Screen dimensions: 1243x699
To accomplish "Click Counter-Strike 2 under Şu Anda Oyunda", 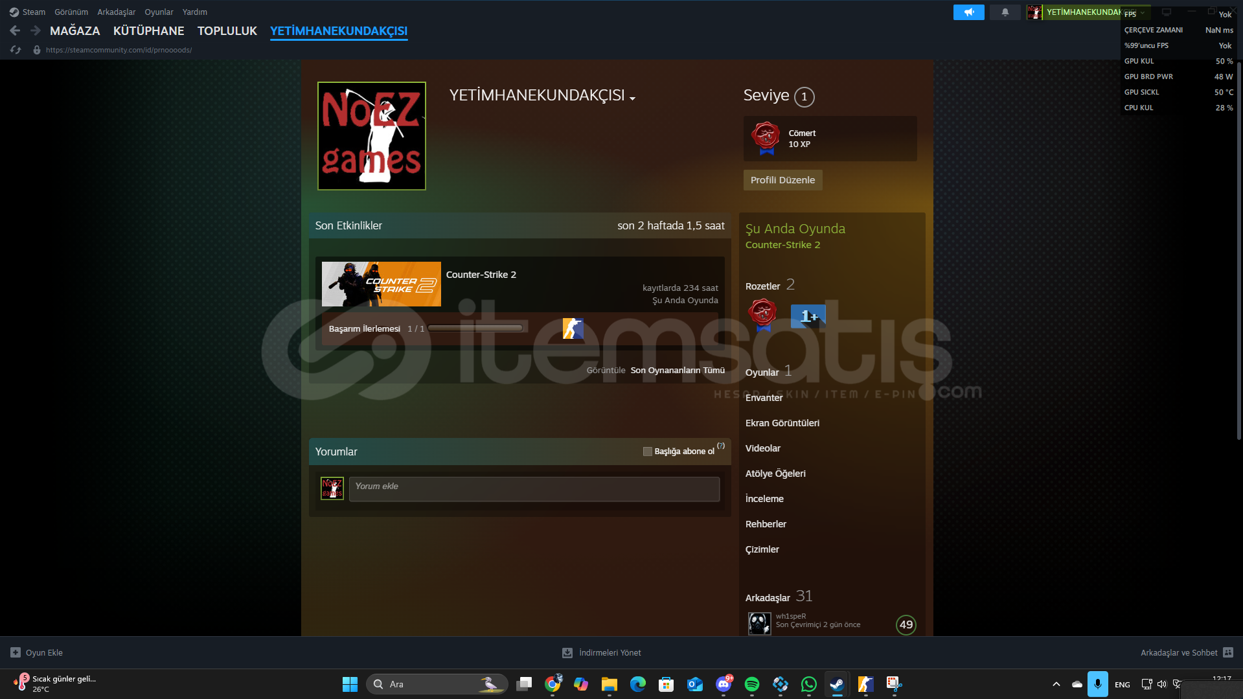I will coord(782,245).
